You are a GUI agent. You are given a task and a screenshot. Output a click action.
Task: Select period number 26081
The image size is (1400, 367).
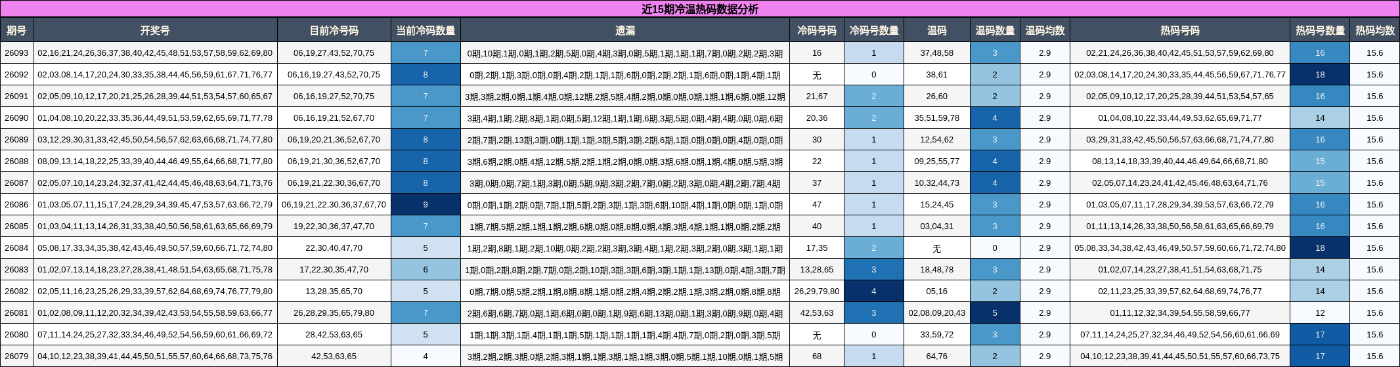point(16,313)
